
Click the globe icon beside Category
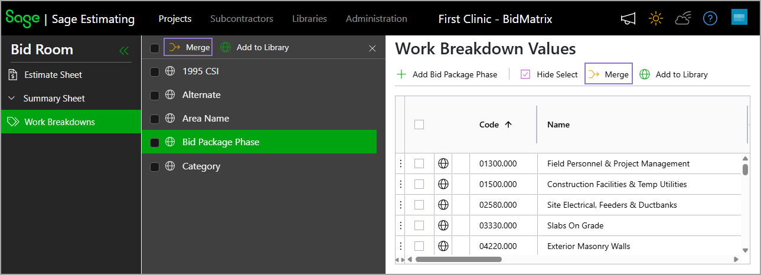[x=170, y=166]
